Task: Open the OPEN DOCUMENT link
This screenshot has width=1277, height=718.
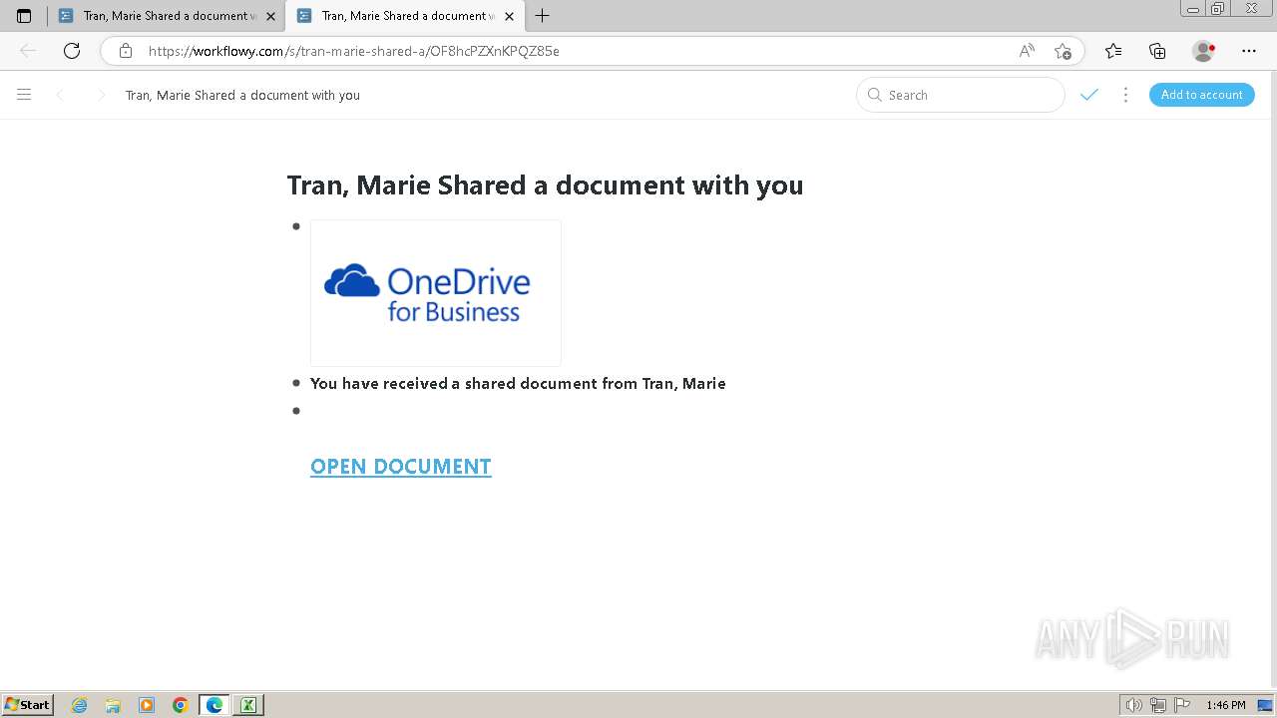Action: tap(400, 466)
